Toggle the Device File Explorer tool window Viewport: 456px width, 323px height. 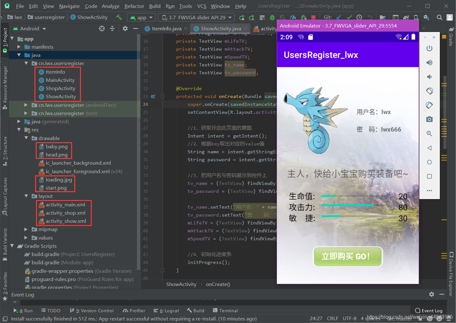point(451,274)
